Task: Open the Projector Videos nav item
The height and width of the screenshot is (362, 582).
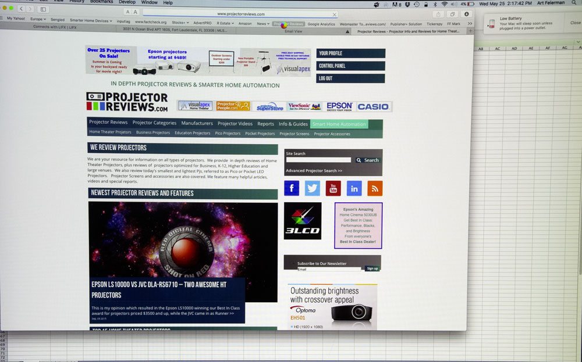Action: point(235,123)
